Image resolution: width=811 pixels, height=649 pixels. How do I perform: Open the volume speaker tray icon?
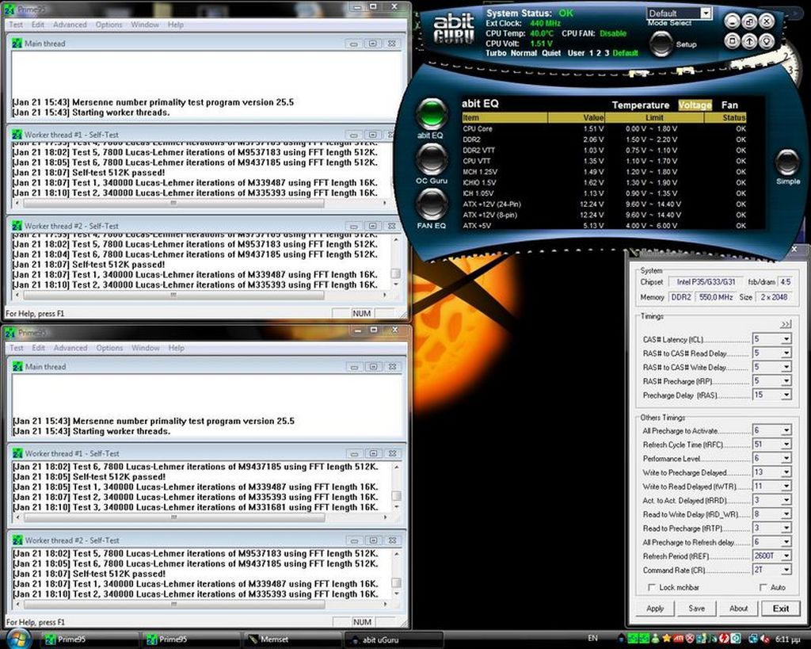(764, 639)
